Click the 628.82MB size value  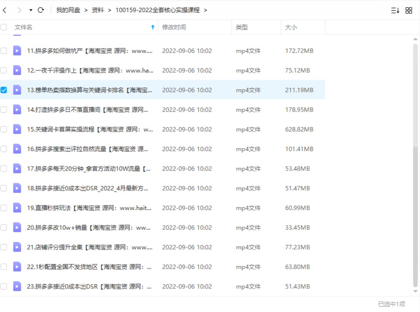click(299, 129)
